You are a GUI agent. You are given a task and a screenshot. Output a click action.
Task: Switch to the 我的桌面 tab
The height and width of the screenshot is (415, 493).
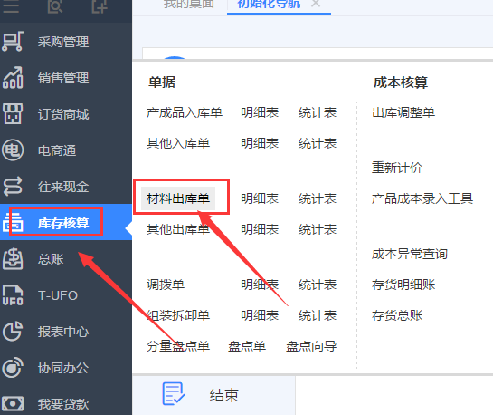click(x=189, y=5)
